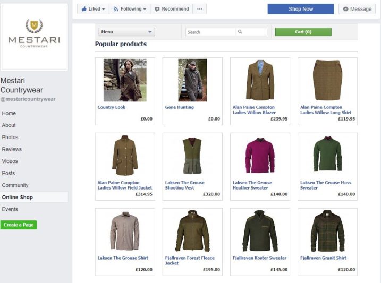Click the search magnifier icon
Screen dimensions: 381x283
[x=240, y=31]
